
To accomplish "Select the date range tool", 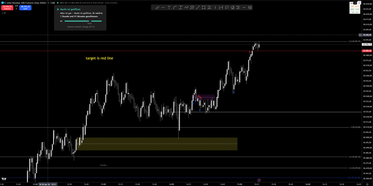I will [221, 7].
